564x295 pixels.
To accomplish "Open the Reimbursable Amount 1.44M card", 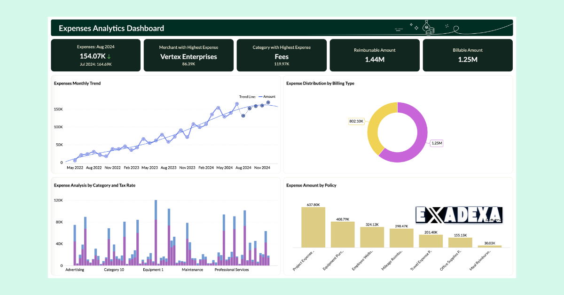I will click(x=374, y=55).
